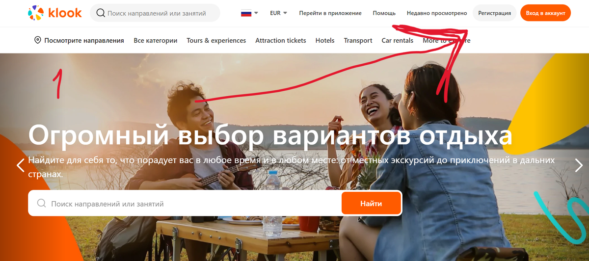This screenshot has height=261, width=589.
Task: Click the hero search magnifier icon
Action: (x=42, y=203)
